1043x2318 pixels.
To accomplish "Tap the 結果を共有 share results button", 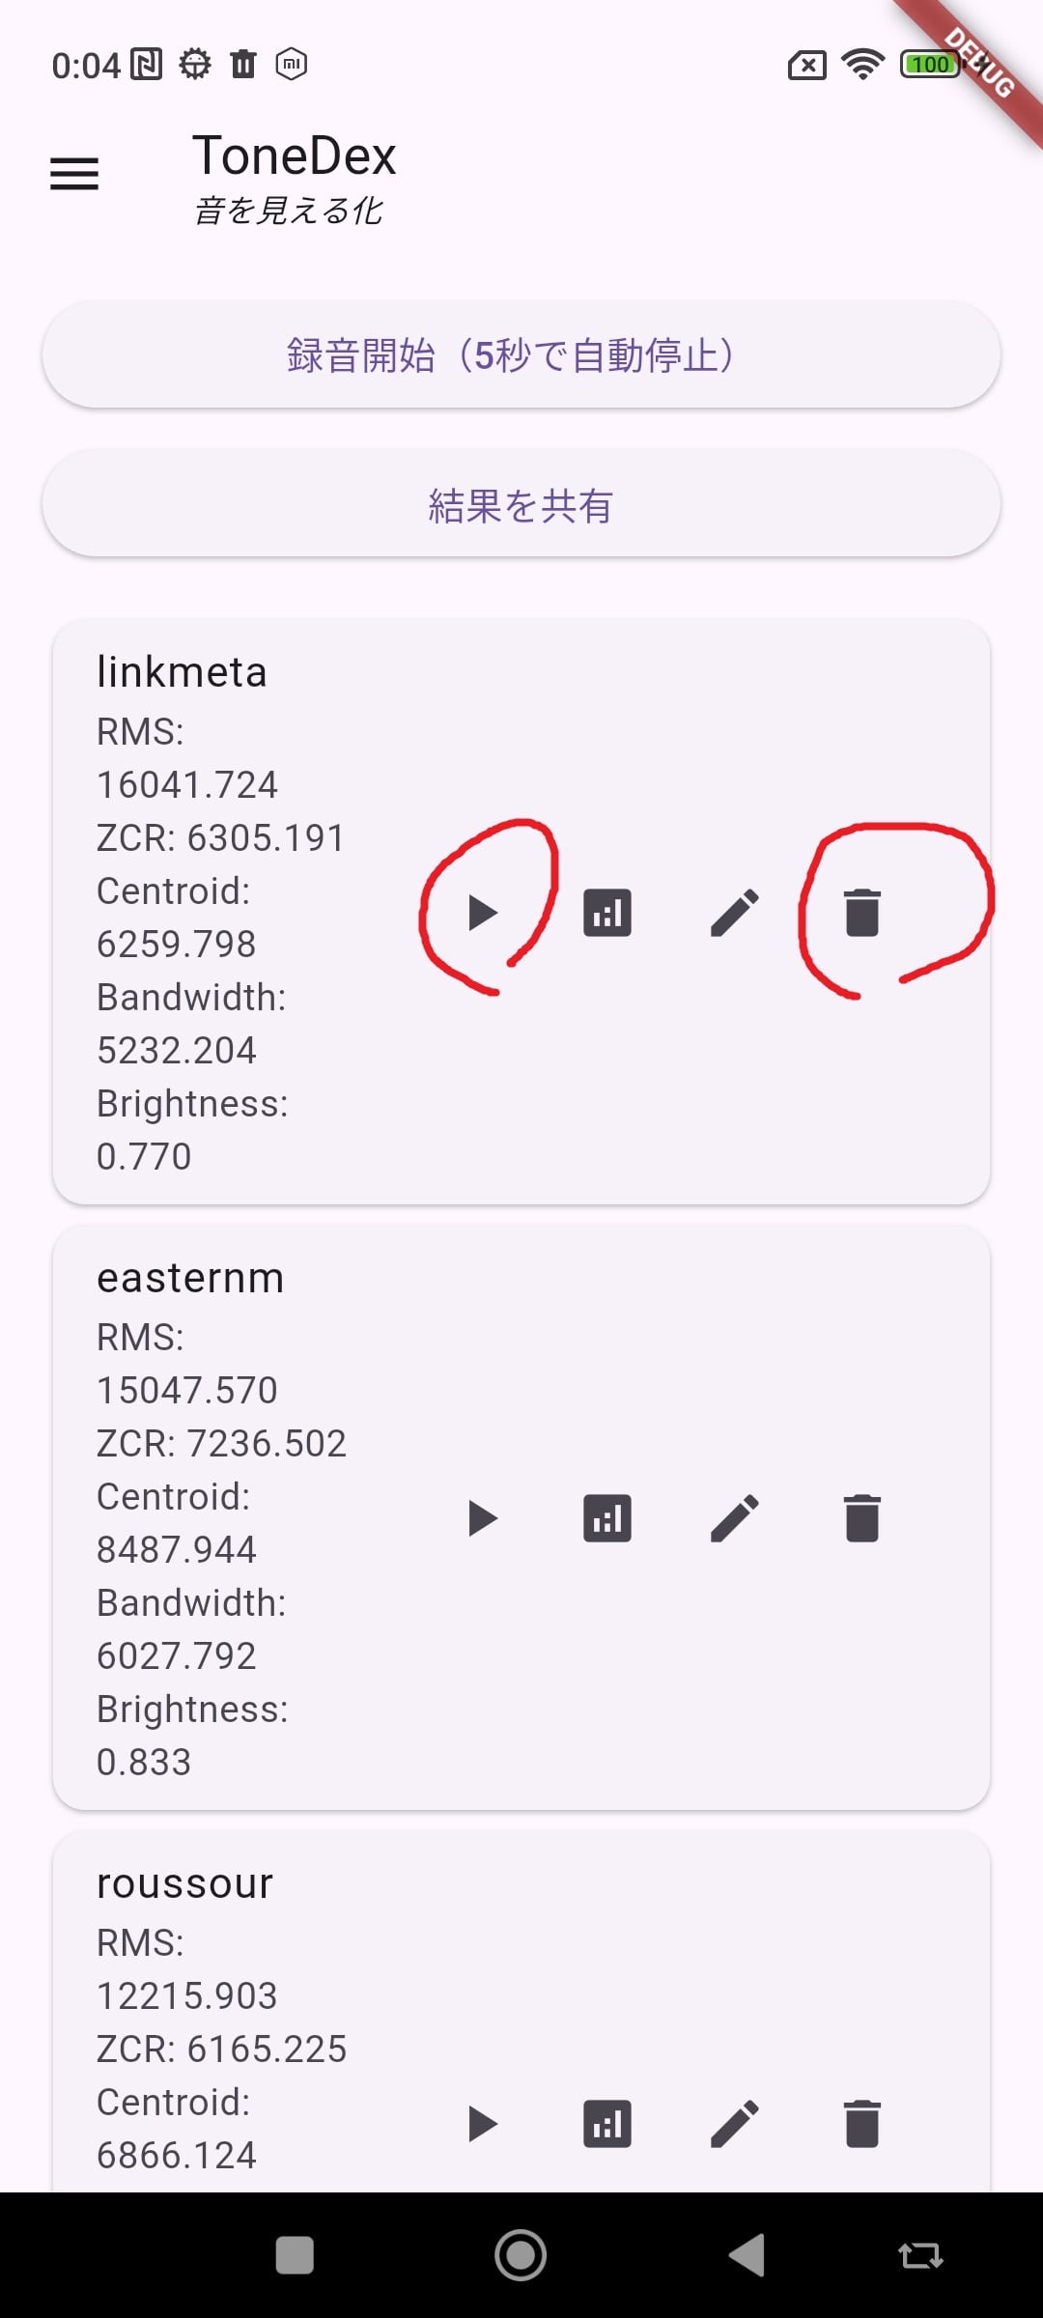I will [x=521, y=504].
